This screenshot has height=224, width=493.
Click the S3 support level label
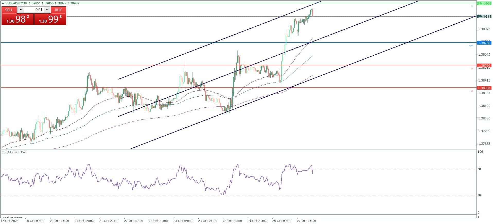472,91
